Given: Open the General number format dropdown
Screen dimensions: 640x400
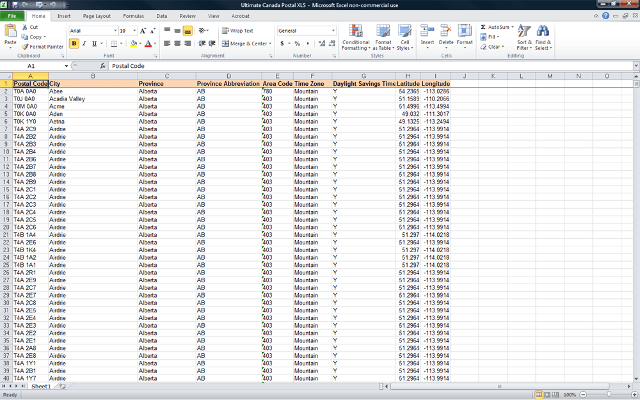Looking at the screenshot, I should click(x=333, y=31).
